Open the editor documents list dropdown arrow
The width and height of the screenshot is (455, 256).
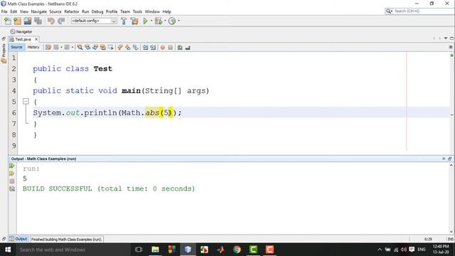(446, 38)
